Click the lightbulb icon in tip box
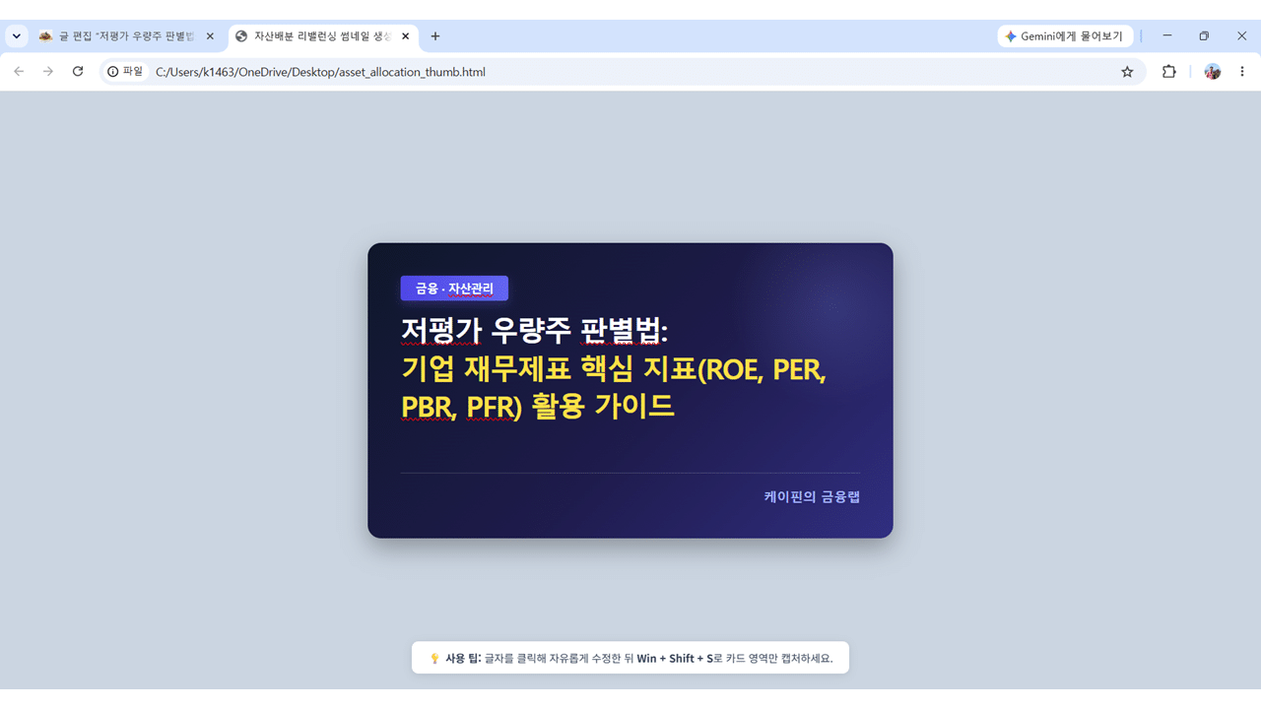1261x709 pixels. pos(434,658)
